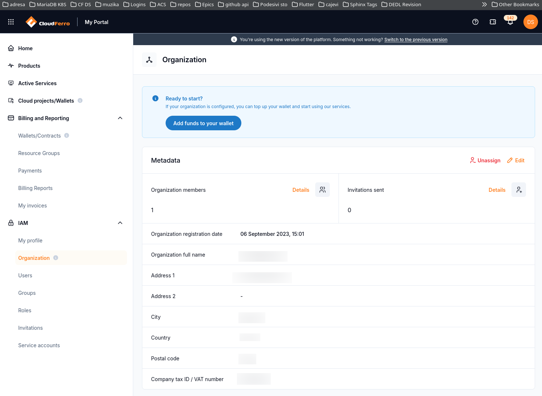
Task: Open Groups under IAM
Action: tap(27, 293)
